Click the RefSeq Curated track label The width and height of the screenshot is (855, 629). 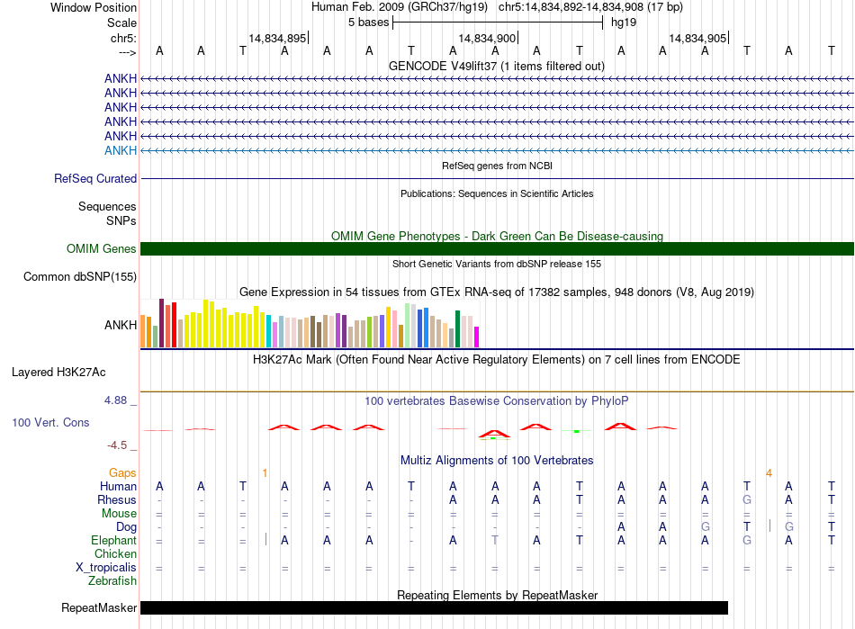coord(95,179)
